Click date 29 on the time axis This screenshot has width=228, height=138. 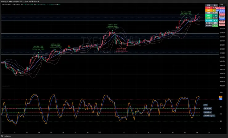point(75,132)
